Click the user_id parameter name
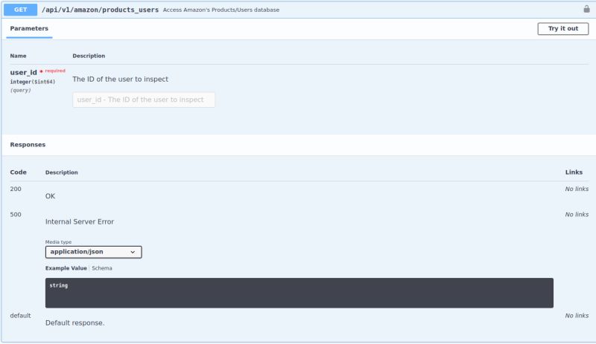The width and height of the screenshot is (596, 344). click(x=24, y=72)
